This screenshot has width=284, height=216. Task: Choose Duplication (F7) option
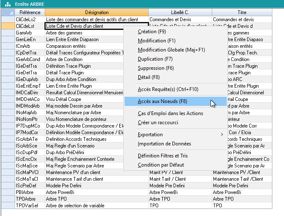155,59
